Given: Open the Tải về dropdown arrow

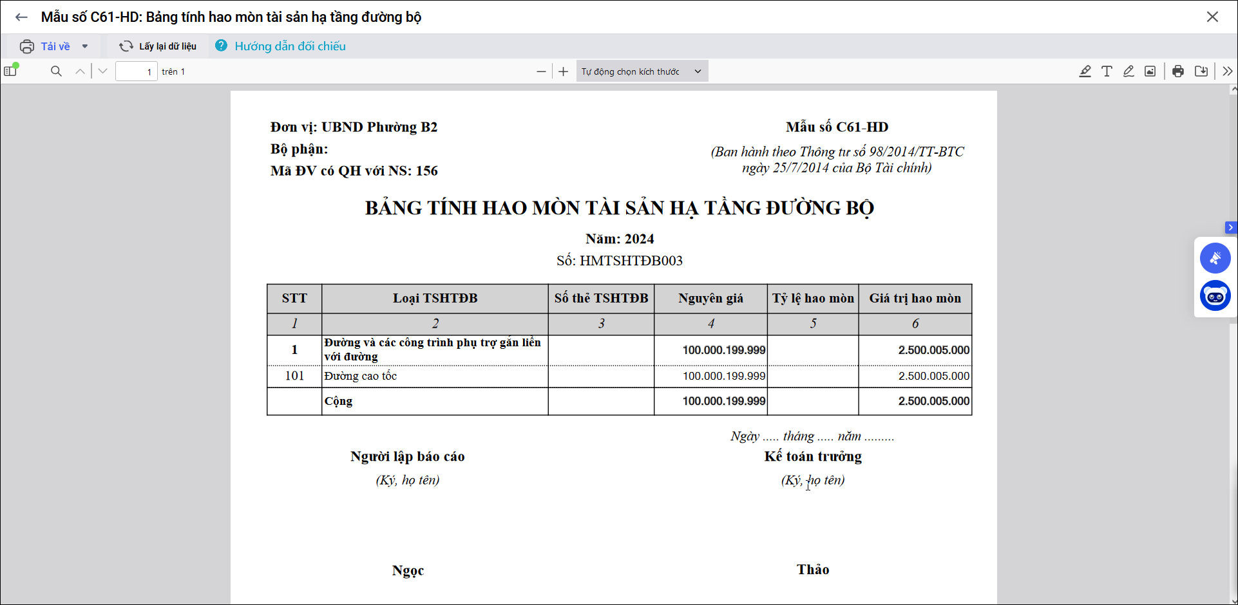Looking at the screenshot, I should [x=85, y=46].
